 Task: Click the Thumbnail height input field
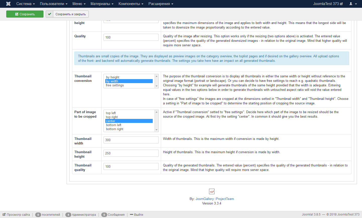[131, 153]
